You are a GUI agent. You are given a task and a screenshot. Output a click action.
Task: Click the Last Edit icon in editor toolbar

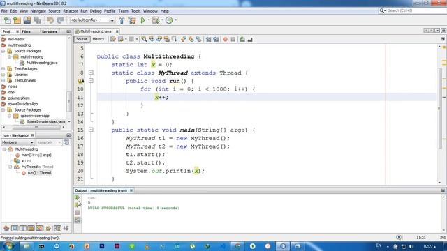point(113,39)
